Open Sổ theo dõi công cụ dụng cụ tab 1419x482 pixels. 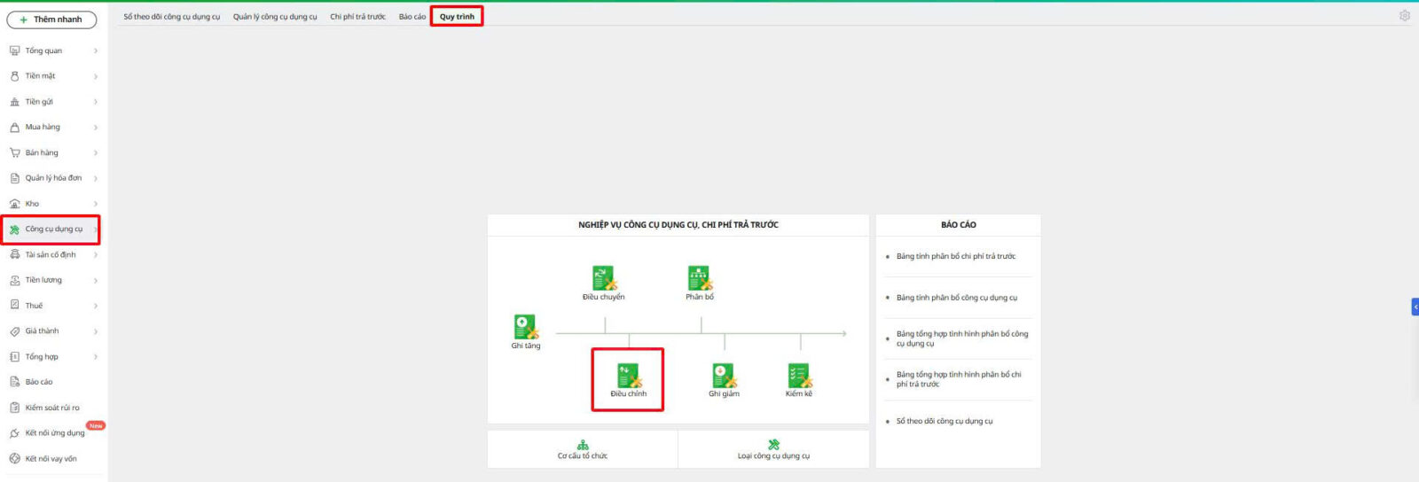172,17
